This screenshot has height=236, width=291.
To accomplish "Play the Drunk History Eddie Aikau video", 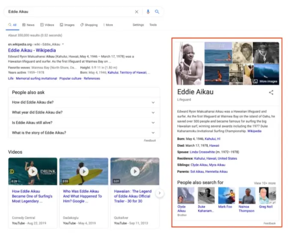I will 33,171.
